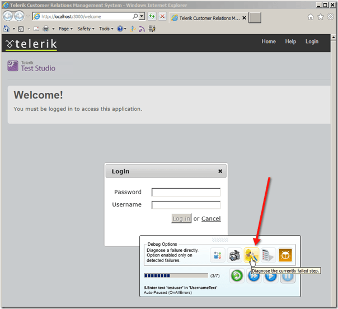
Task: Click the Diagnose failed step worker icon
Action: pyautogui.click(x=251, y=255)
